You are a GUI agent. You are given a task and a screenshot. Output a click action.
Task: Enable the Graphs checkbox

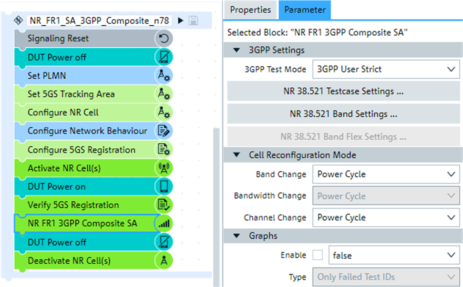[318, 255]
